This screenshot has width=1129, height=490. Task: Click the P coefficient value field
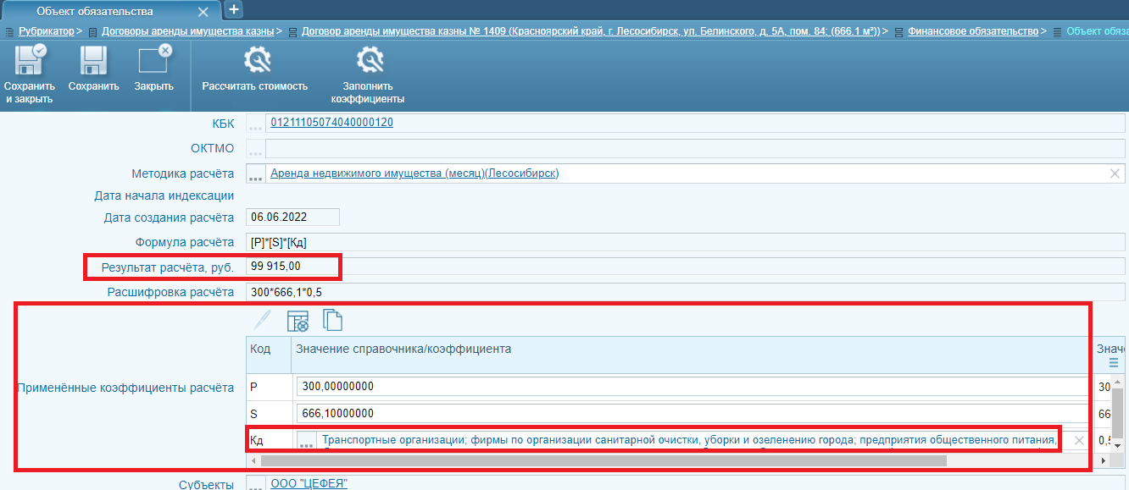(x=691, y=387)
